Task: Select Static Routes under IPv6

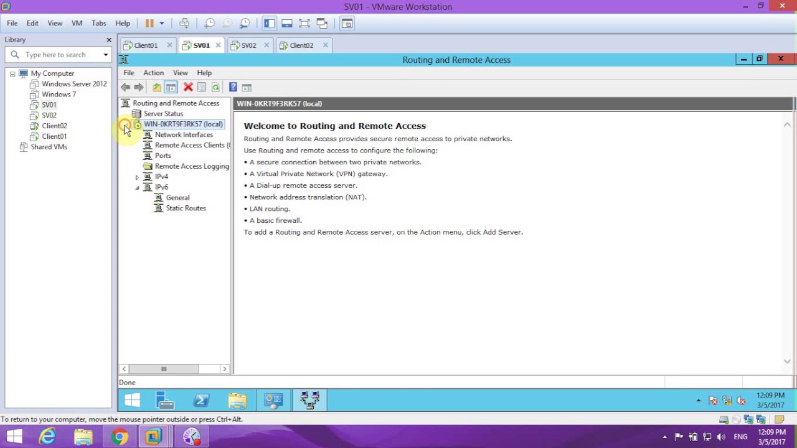Action: pos(186,208)
